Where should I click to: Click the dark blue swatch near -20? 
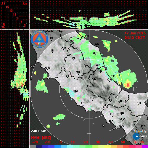click(x=39, y=146)
